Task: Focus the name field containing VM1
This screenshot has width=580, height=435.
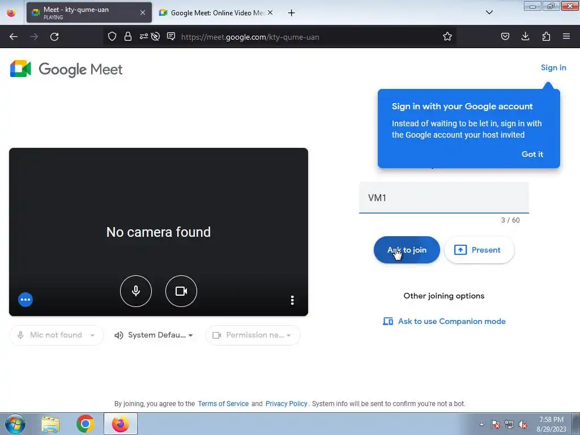Action: 444,198
